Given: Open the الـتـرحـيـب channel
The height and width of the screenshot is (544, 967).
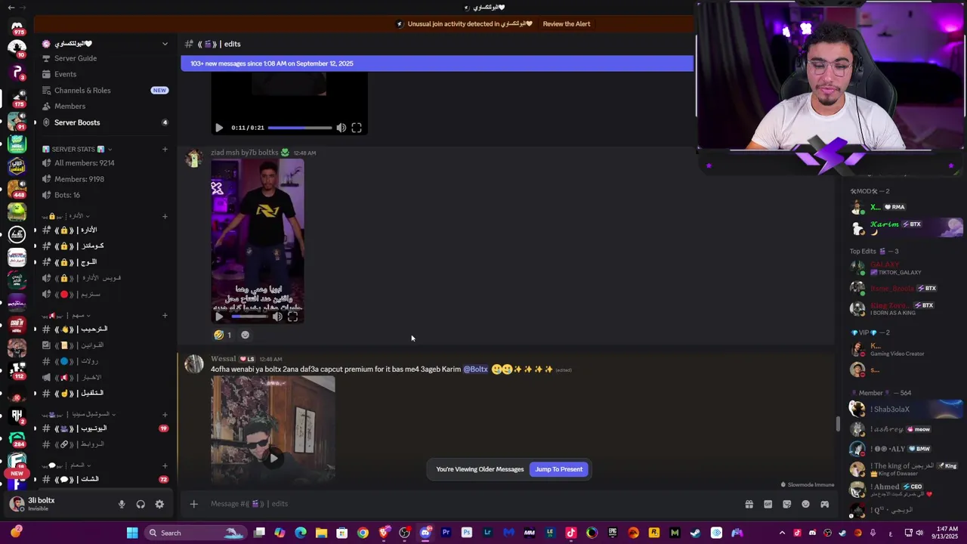Looking at the screenshot, I should [106, 329].
